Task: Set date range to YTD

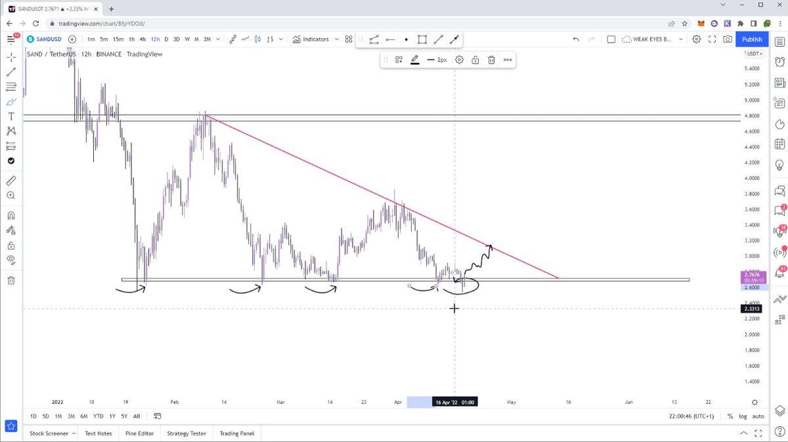Action: click(98, 416)
